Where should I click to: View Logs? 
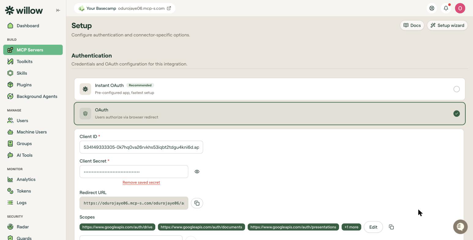[x=33, y=203]
